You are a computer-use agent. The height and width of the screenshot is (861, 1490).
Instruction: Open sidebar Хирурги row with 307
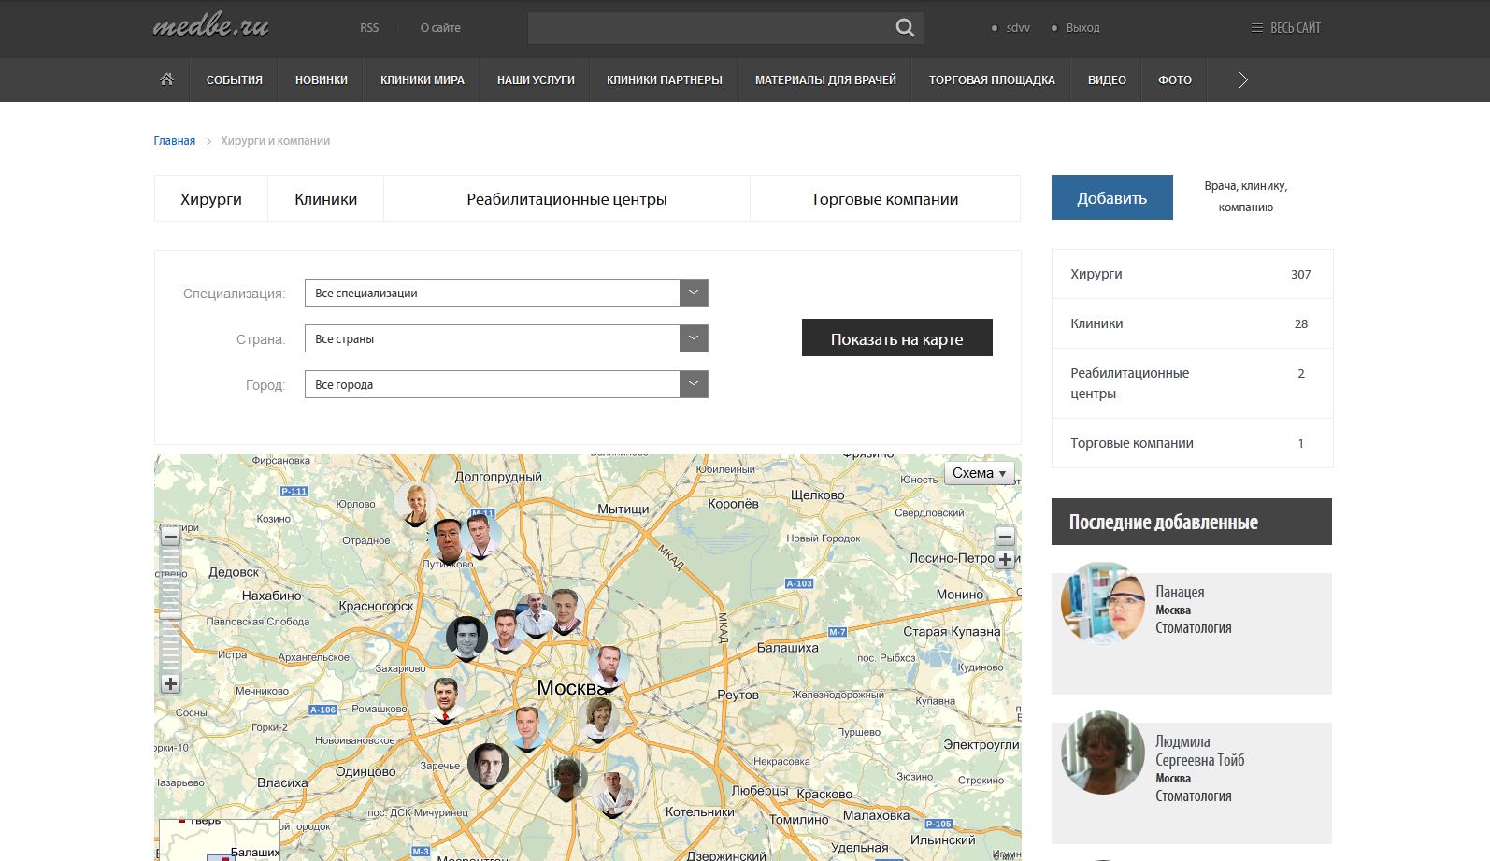coord(1192,274)
